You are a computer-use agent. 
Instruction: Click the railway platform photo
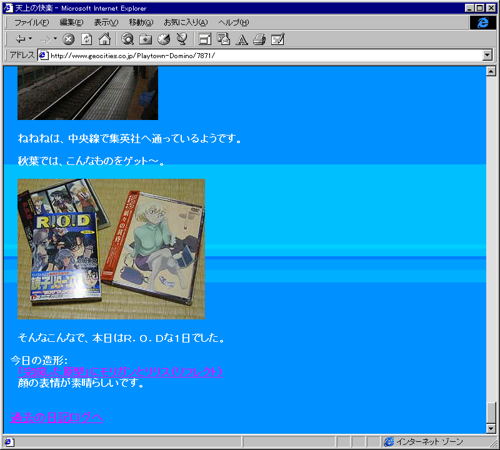point(87,92)
